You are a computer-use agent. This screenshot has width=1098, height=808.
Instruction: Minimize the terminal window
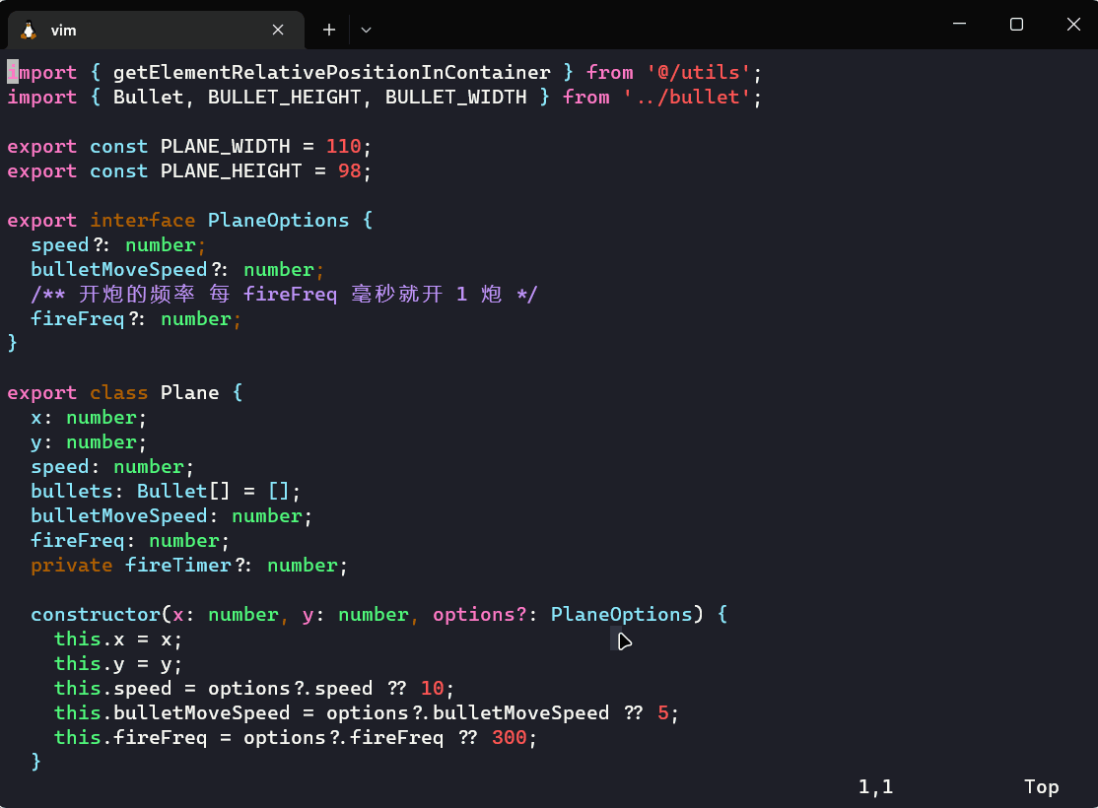click(959, 24)
